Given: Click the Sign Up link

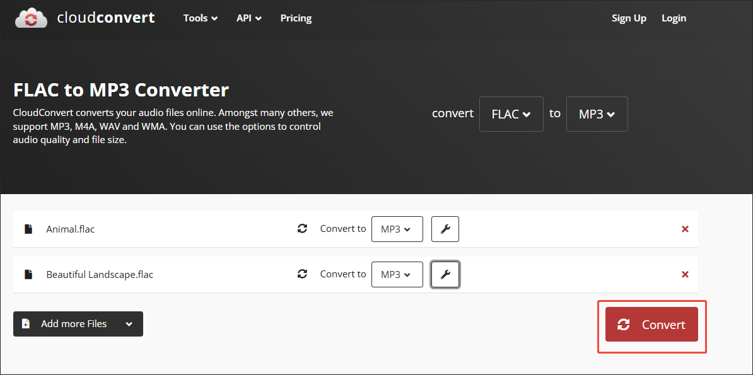Looking at the screenshot, I should (629, 18).
